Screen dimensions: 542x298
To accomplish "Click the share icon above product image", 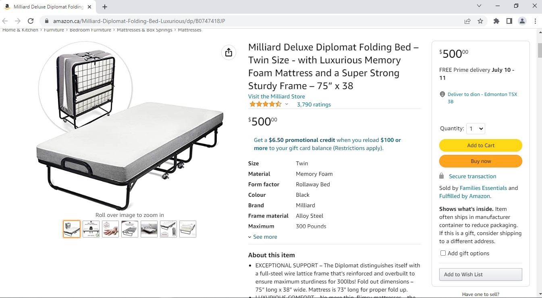I will click(x=228, y=52).
